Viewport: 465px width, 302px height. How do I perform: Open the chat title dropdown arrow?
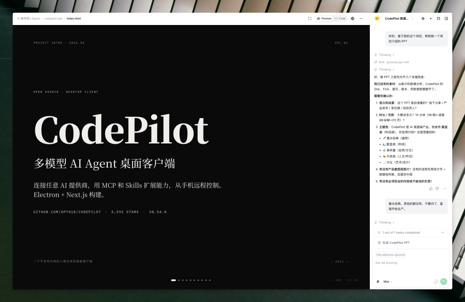point(412,19)
